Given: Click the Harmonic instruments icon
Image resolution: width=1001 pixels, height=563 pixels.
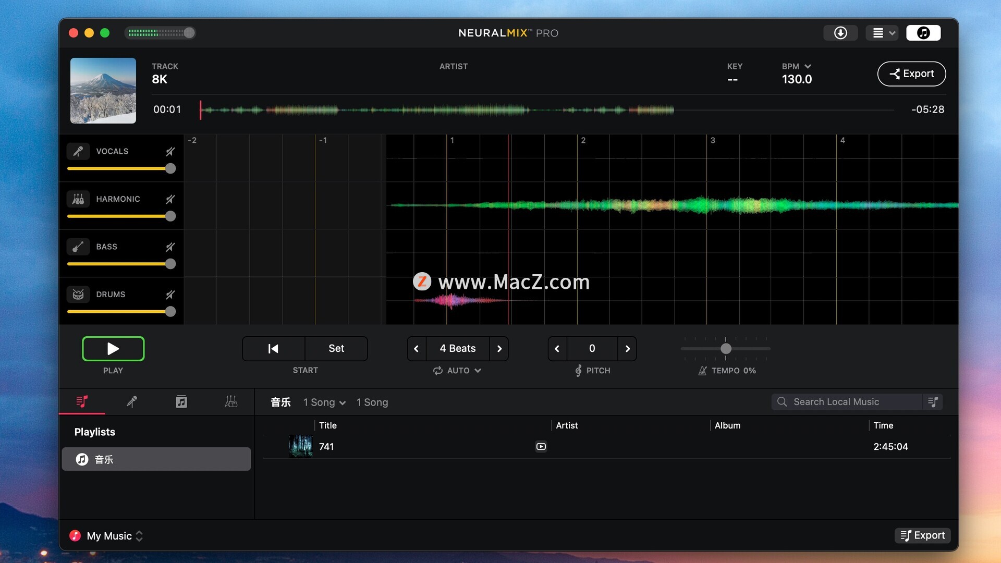Looking at the screenshot, I should point(78,199).
